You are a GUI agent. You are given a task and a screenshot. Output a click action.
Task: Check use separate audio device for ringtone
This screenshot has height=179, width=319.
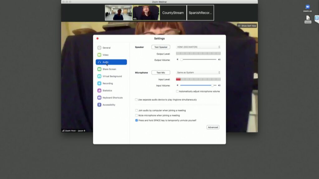pyautogui.click(x=136, y=100)
